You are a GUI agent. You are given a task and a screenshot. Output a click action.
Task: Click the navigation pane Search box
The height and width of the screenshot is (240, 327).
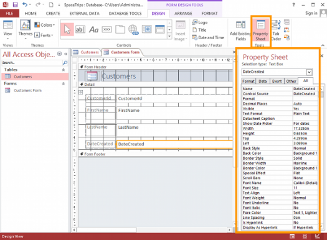click(32, 63)
